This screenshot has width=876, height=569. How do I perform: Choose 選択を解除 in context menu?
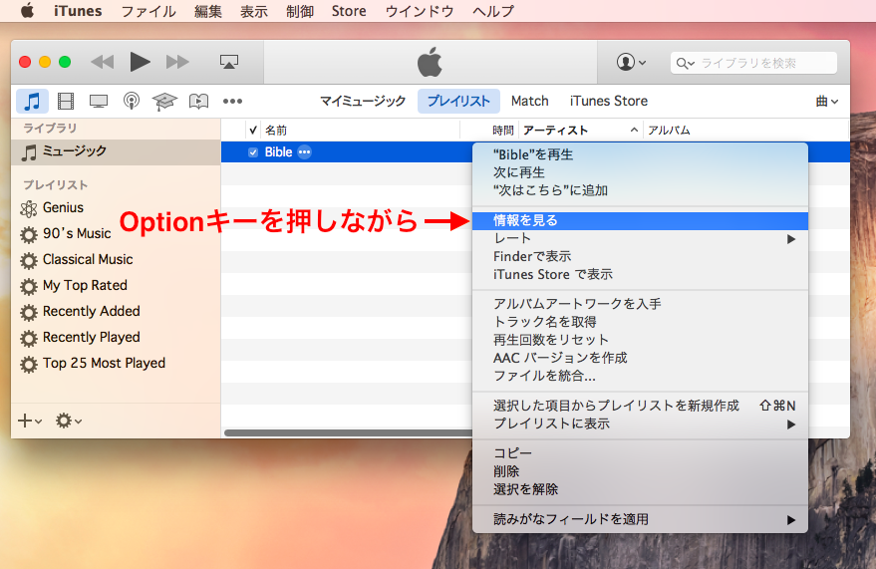640,489
